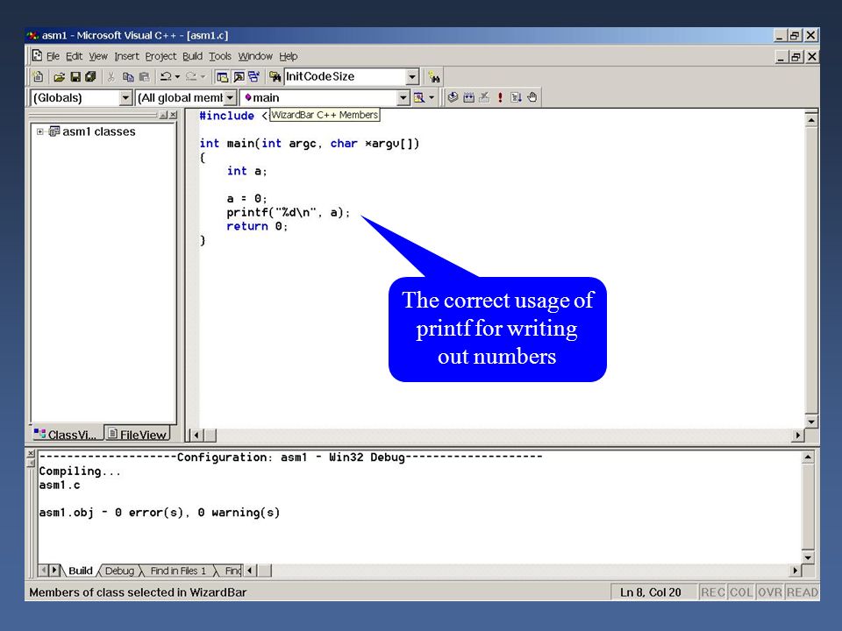This screenshot has height=631, width=842.
Task: Click the OVR indicator in status bar
Action: click(x=769, y=592)
